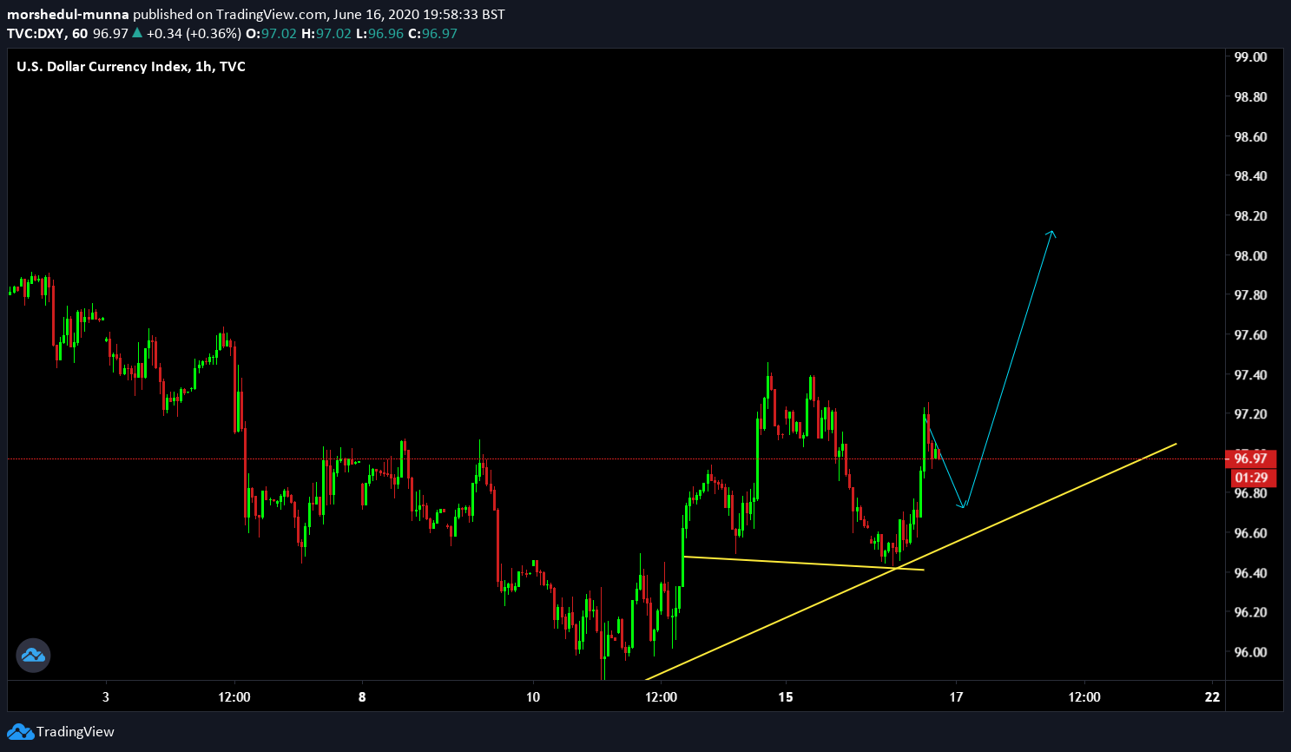Click the 96.00 price axis label
1291x752 pixels.
pyautogui.click(x=1250, y=652)
